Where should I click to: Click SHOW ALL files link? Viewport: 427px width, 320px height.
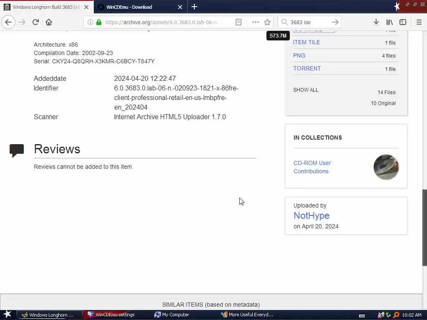tap(306, 90)
